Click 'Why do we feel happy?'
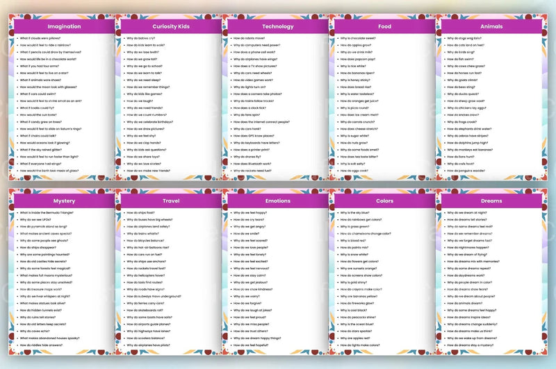 tap(250, 213)
